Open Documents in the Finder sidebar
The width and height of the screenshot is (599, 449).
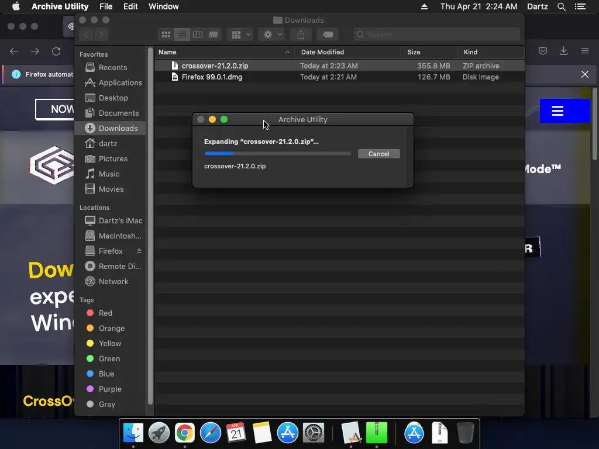tap(110, 113)
